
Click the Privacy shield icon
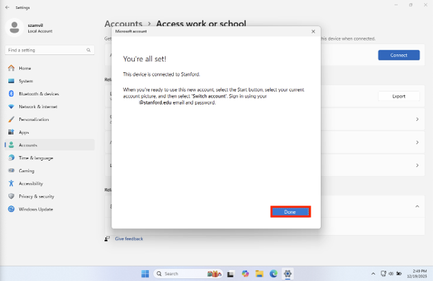[x=11, y=196]
